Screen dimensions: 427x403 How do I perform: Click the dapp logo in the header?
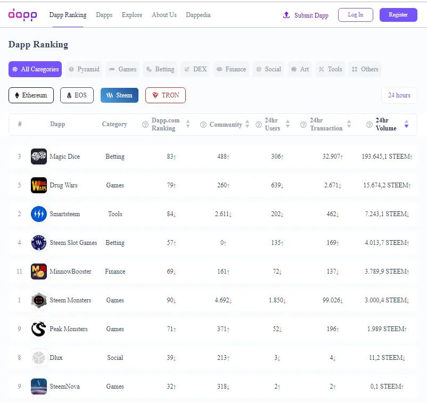click(22, 15)
